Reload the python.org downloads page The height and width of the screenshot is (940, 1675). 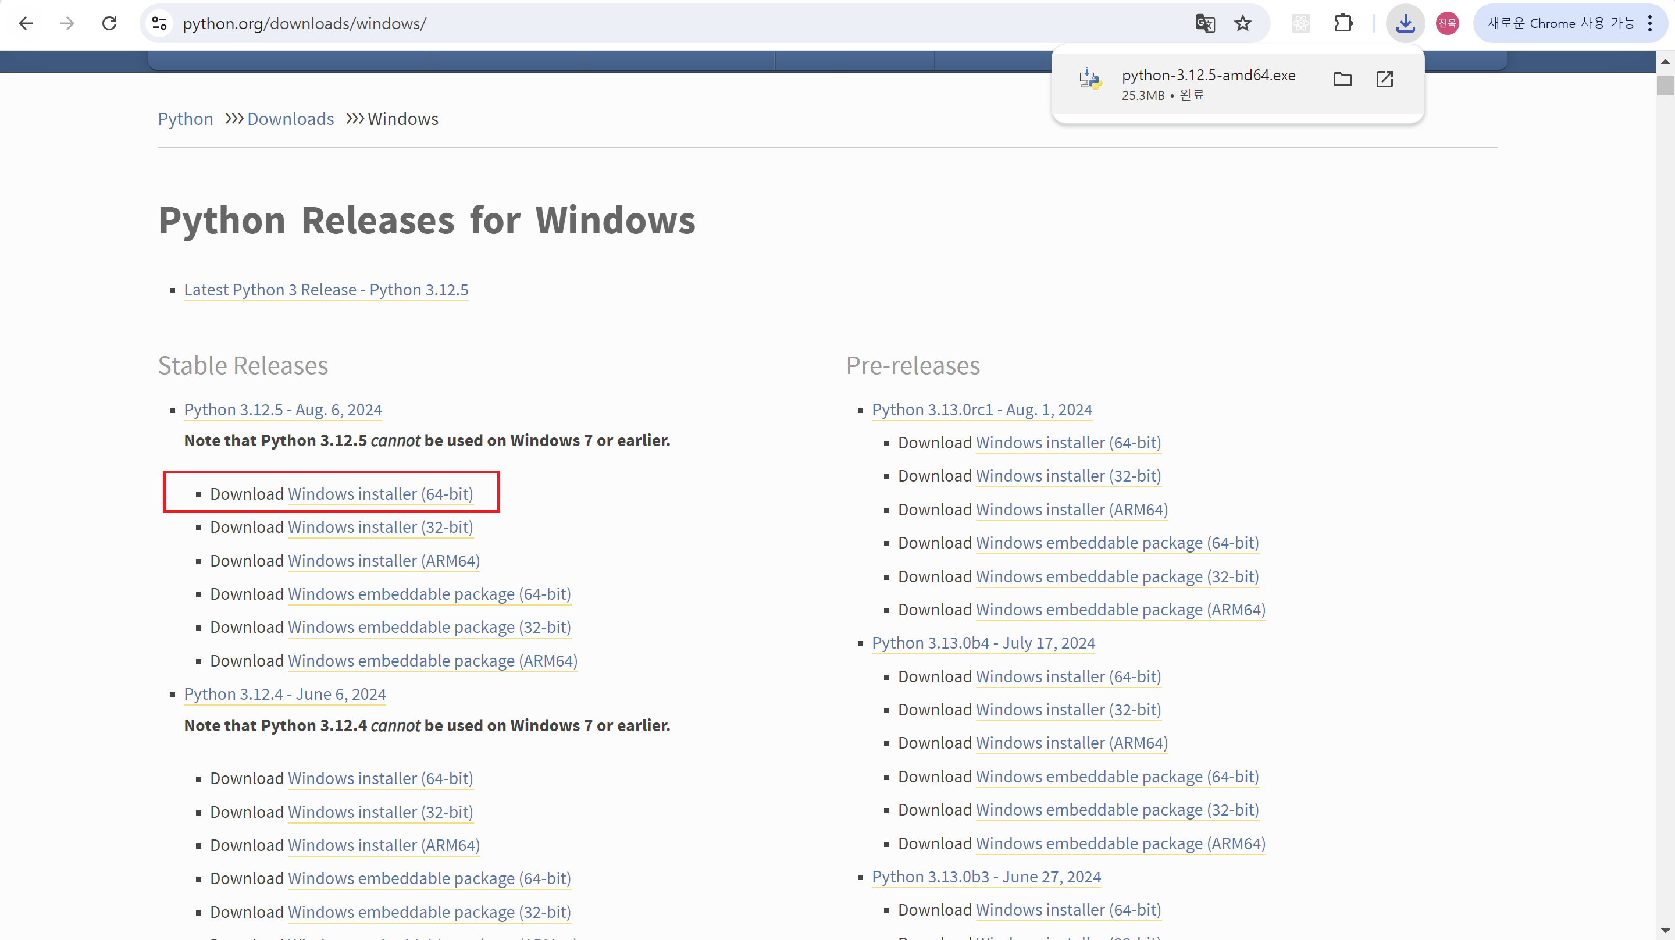[109, 23]
